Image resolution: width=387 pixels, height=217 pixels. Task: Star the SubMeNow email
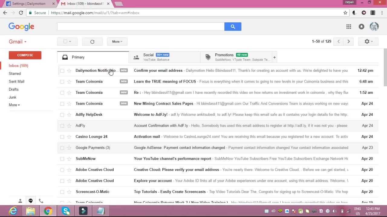[x=69, y=159]
